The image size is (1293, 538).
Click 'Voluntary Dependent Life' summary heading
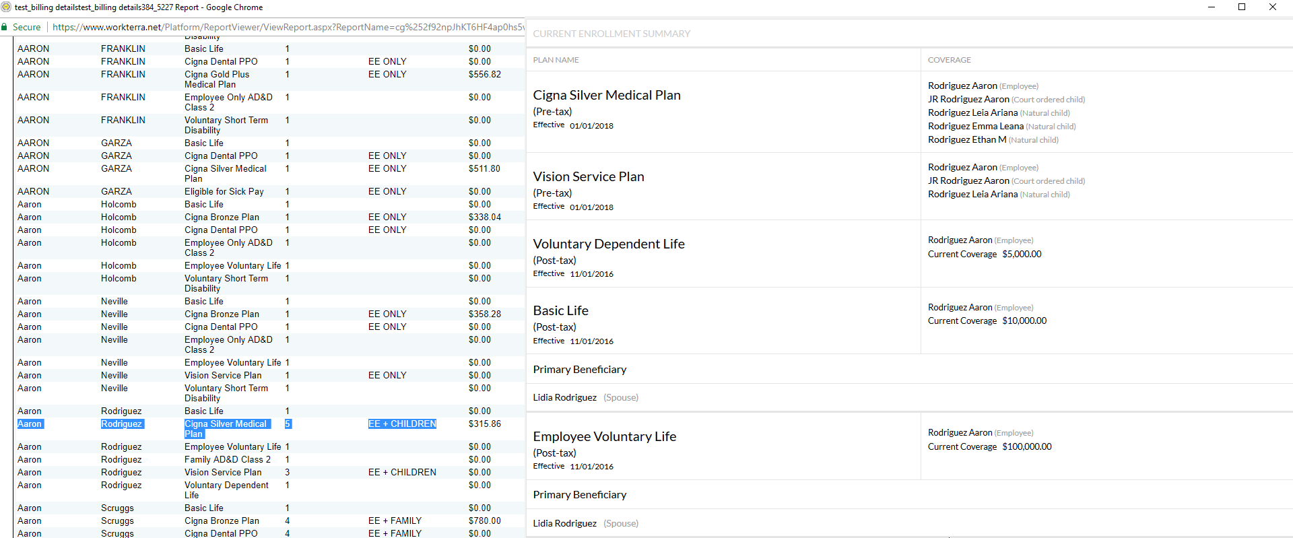tap(609, 244)
